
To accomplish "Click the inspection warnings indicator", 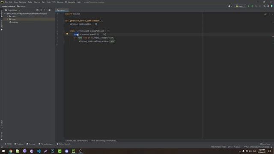I will 265,14.
